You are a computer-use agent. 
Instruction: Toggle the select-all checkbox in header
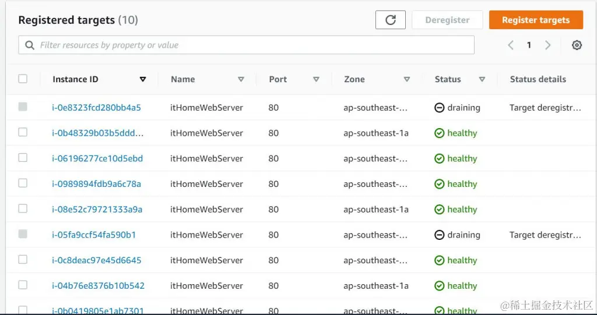[23, 79]
